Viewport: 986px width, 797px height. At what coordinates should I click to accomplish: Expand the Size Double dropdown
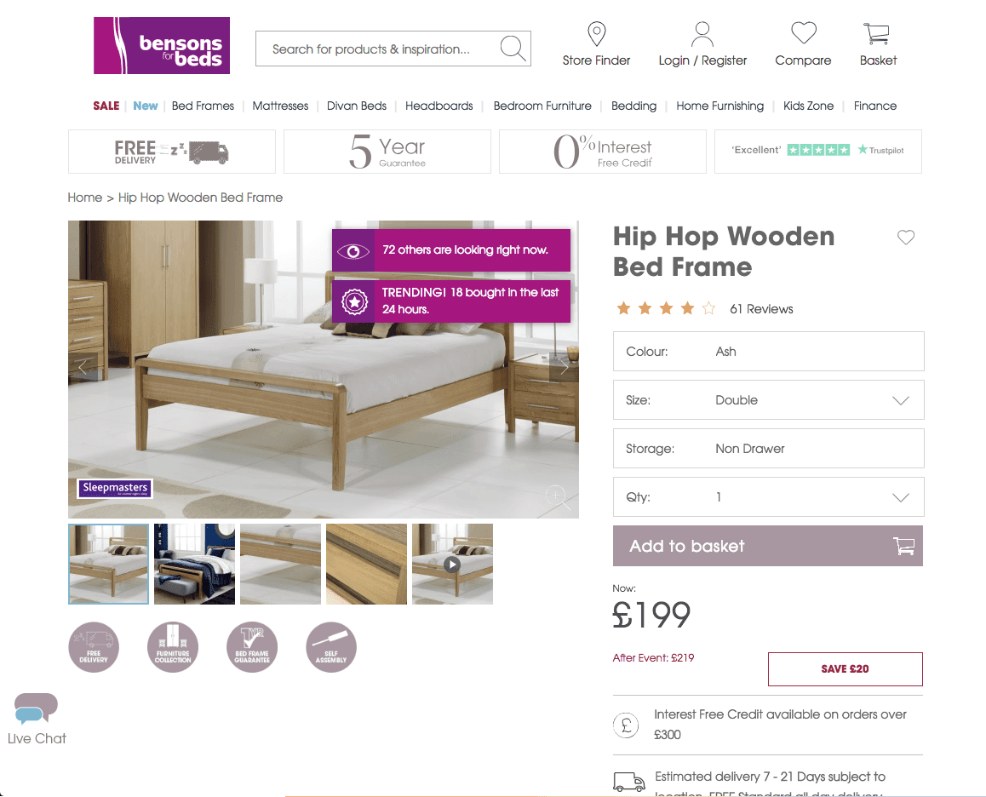(768, 400)
